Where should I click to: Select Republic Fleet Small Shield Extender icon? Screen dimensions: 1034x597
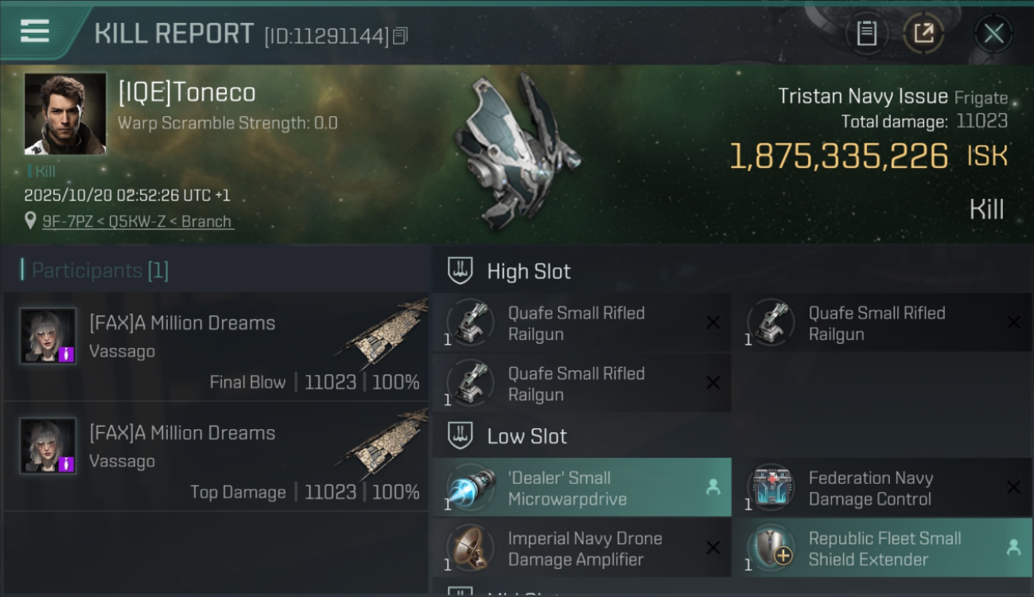(772, 548)
